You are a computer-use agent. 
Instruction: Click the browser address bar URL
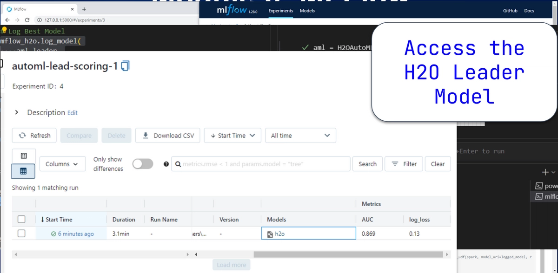point(75,20)
